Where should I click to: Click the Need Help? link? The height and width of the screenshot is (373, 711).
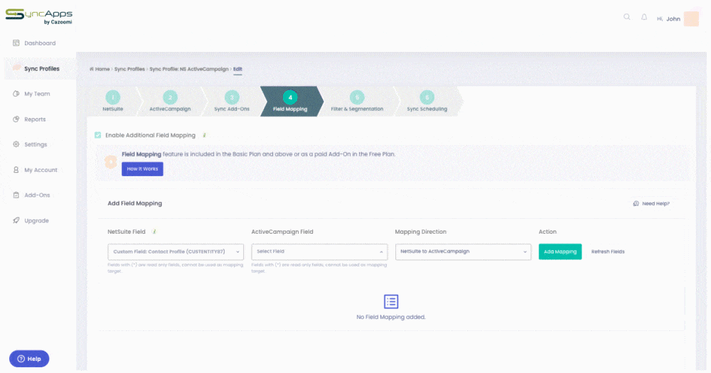click(656, 203)
